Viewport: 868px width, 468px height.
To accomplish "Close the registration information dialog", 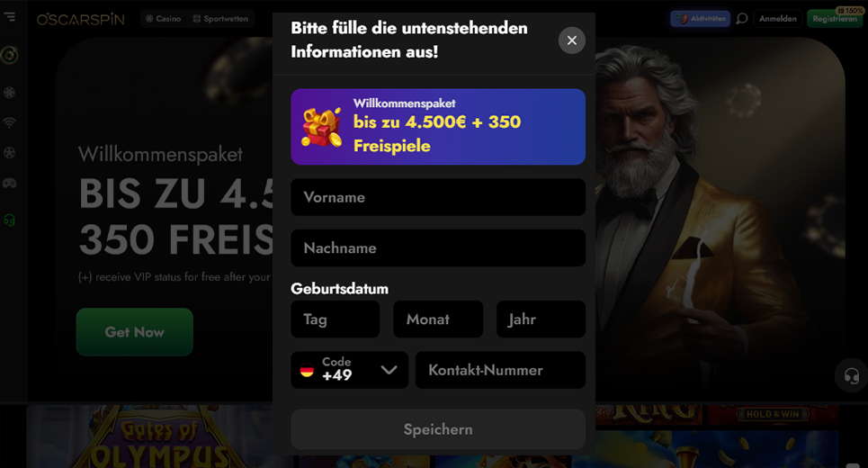I will 572,40.
